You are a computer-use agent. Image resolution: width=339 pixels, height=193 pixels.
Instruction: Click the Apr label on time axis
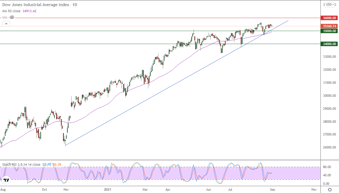[x=168, y=190]
